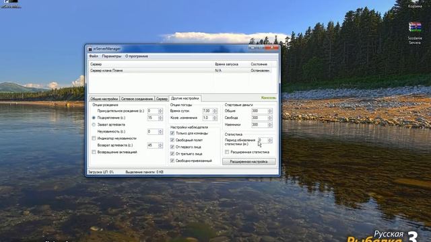Viewport: 431px width, 242px height.
Task: Open the О программе menu
Action: tap(137, 56)
